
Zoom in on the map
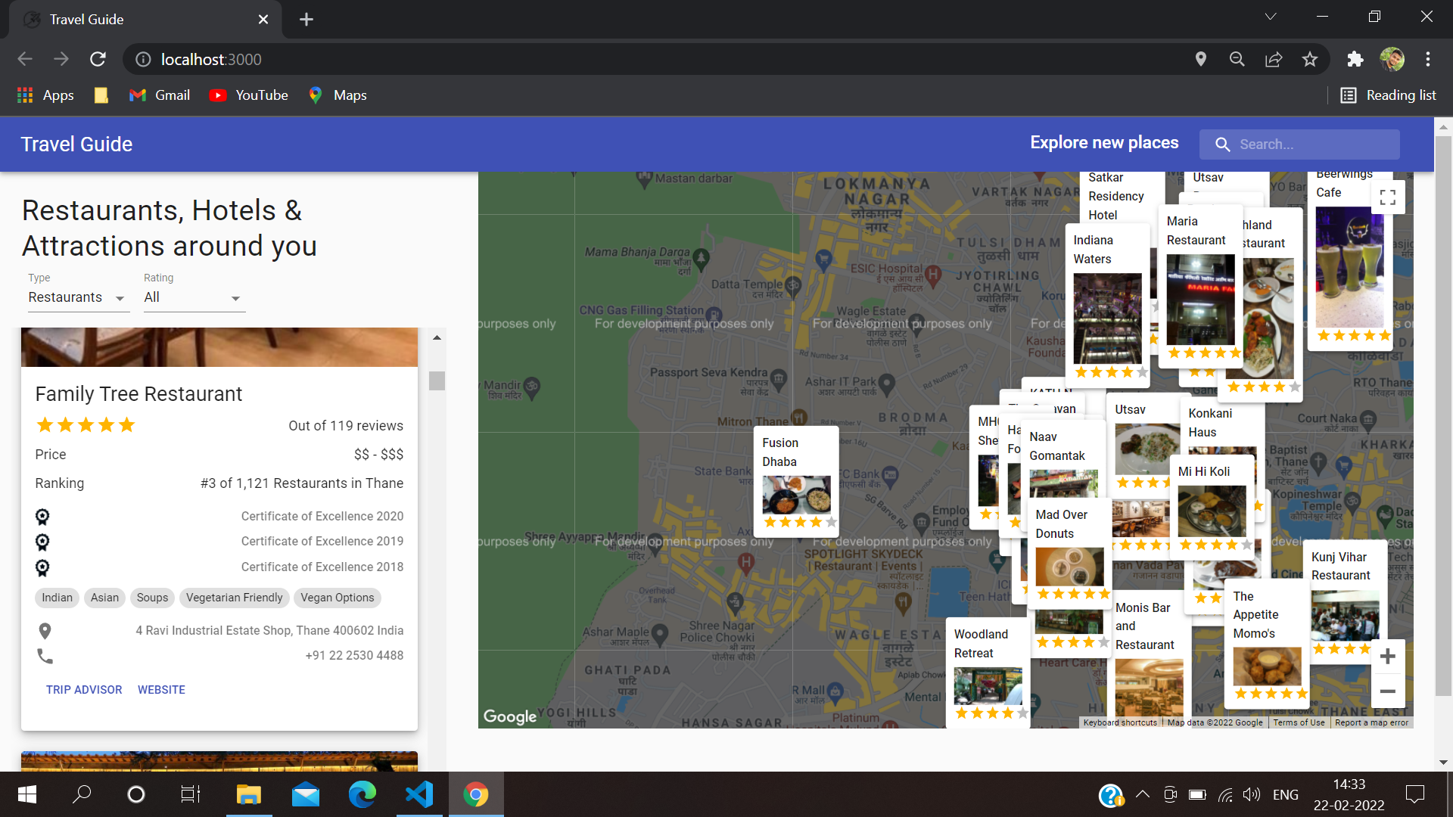pyautogui.click(x=1387, y=657)
